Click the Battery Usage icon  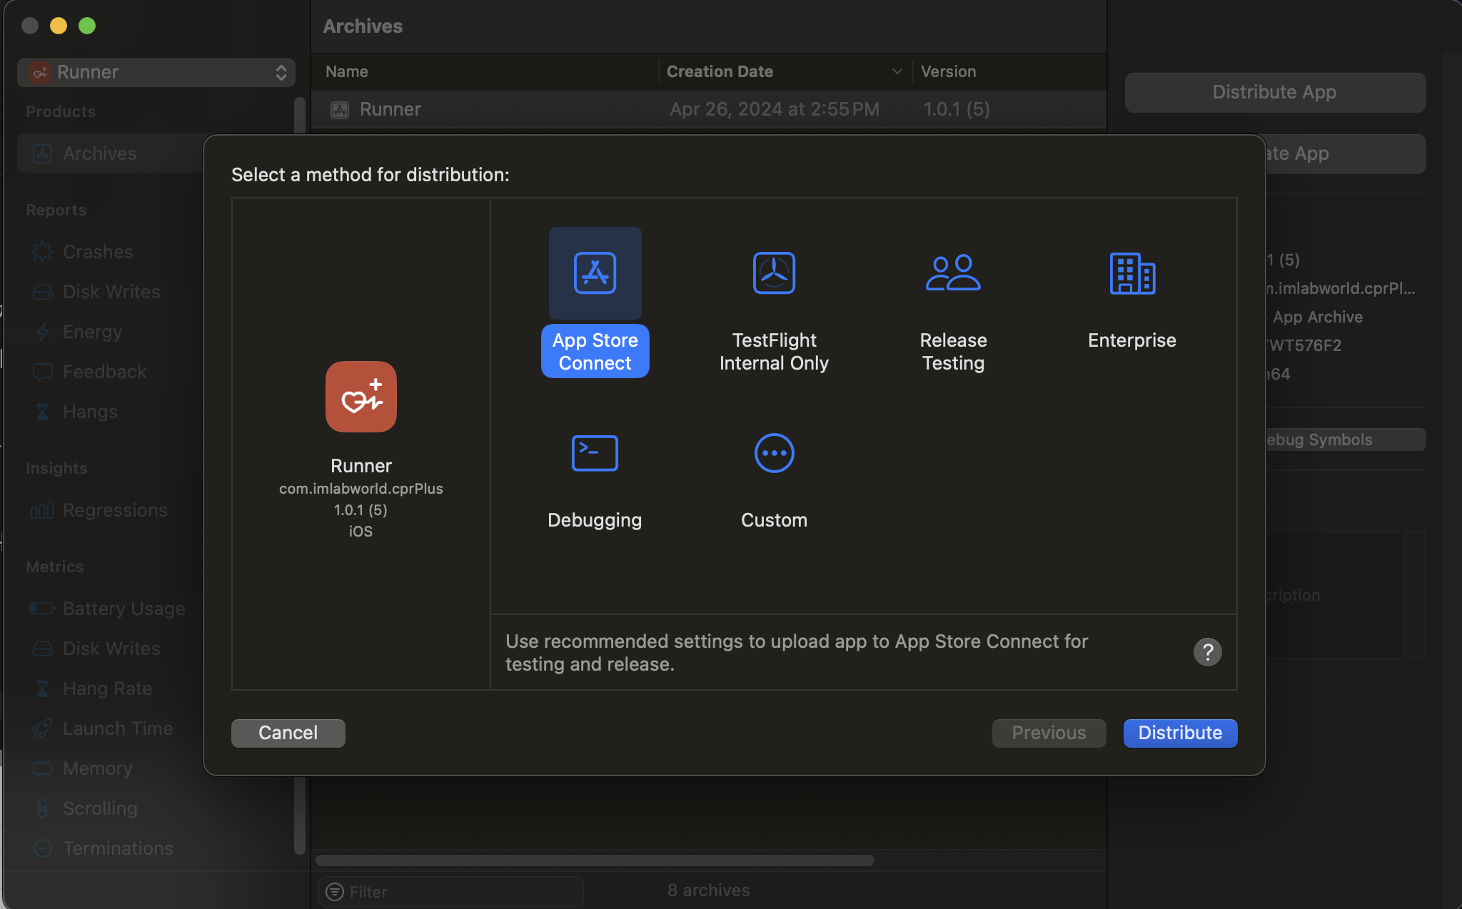coord(42,609)
